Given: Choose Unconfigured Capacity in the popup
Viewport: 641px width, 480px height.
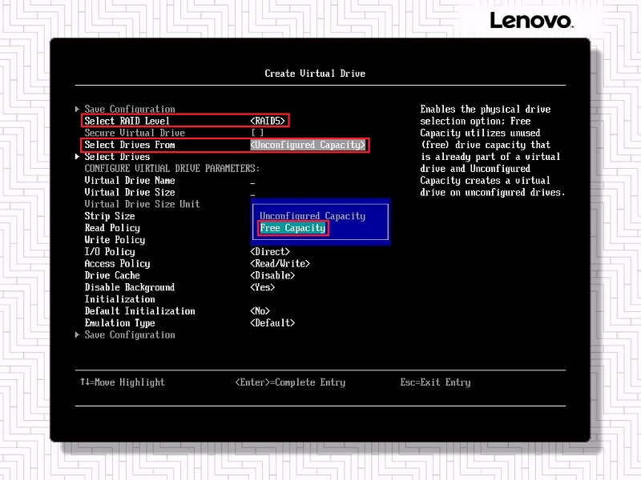Looking at the screenshot, I should (312, 216).
